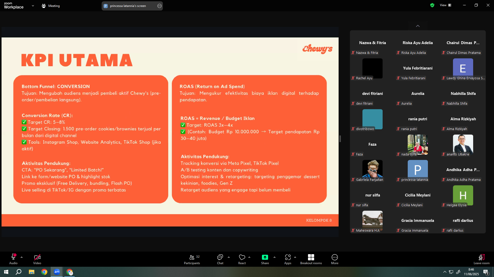Viewport: 494px width, 277px height.
Task: Unmute the microphone with the Audio button
Action: pyautogui.click(x=13, y=259)
